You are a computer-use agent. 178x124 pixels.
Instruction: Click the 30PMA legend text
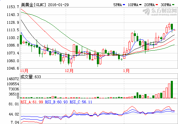tap(166, 5)
